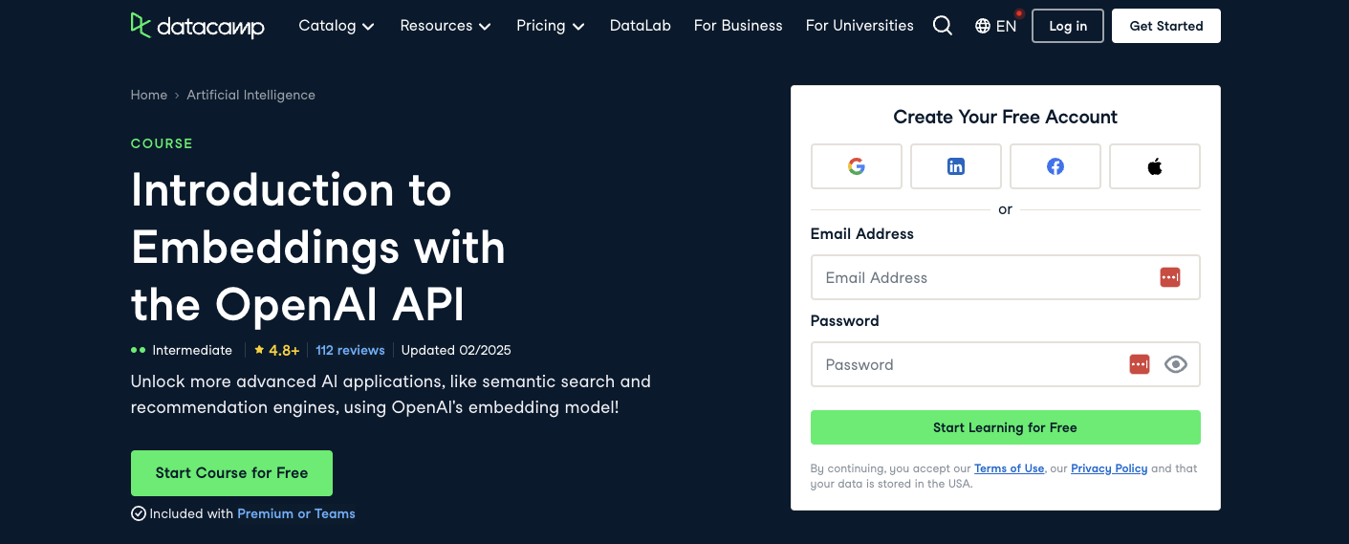Screen dimensions: 1349x544
Task: Click password manager icon in Email field
Action: 1170,277
